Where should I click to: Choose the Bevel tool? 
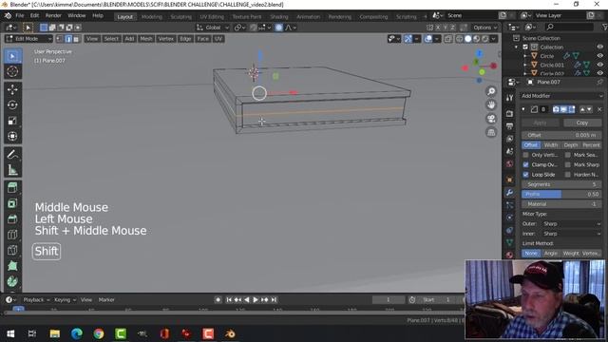[x=12, y=219]
